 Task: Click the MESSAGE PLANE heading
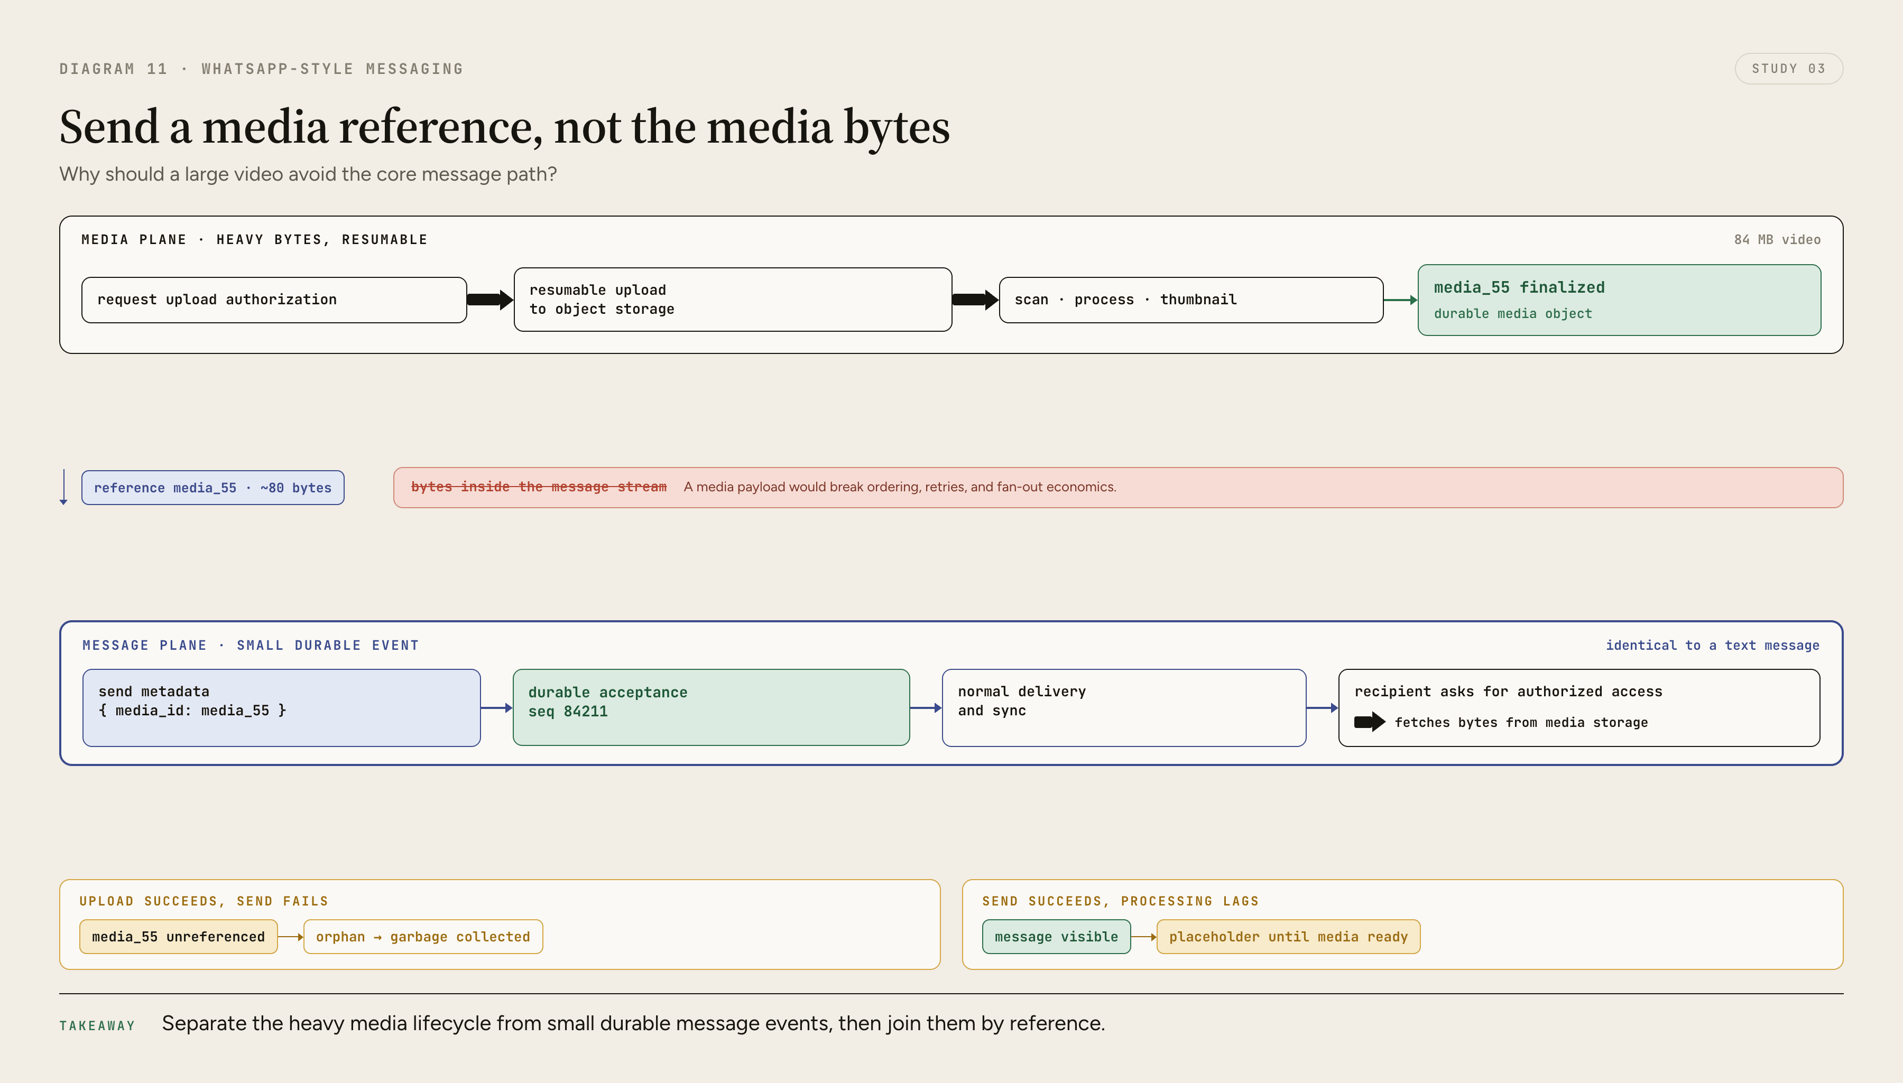(x=251, y=645)
